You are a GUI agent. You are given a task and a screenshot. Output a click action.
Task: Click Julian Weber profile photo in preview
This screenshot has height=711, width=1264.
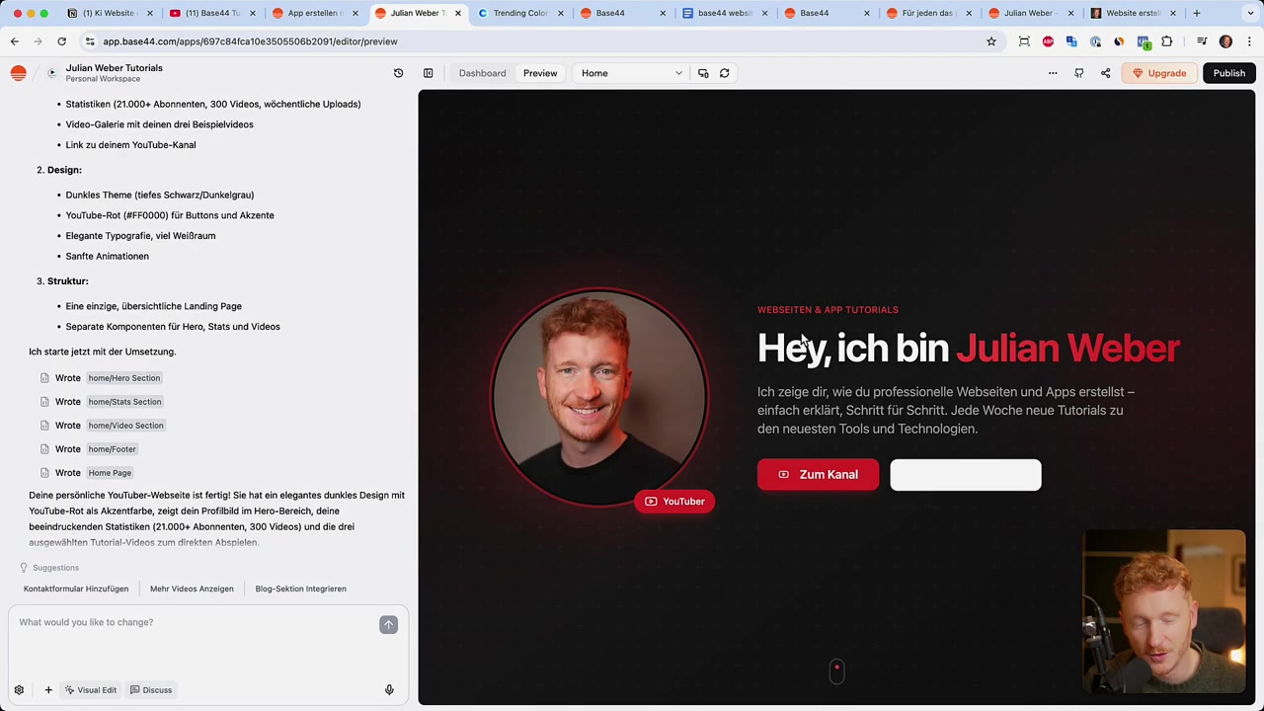pyautogui.click(x=598, y=397)
